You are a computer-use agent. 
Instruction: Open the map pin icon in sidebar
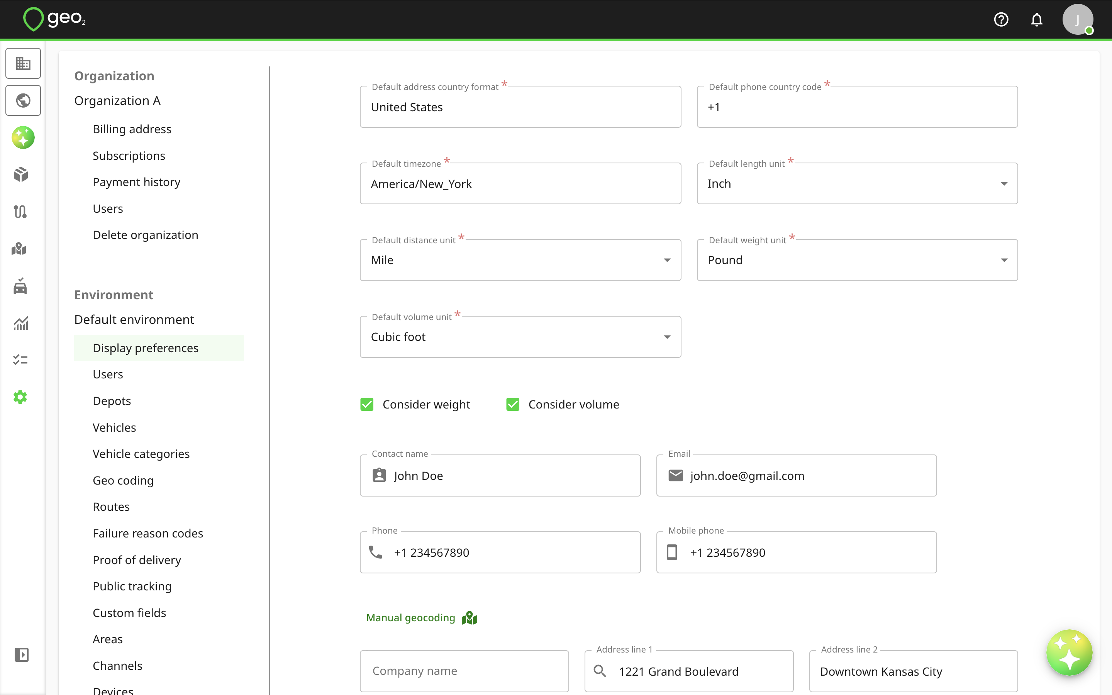point(19,249)
